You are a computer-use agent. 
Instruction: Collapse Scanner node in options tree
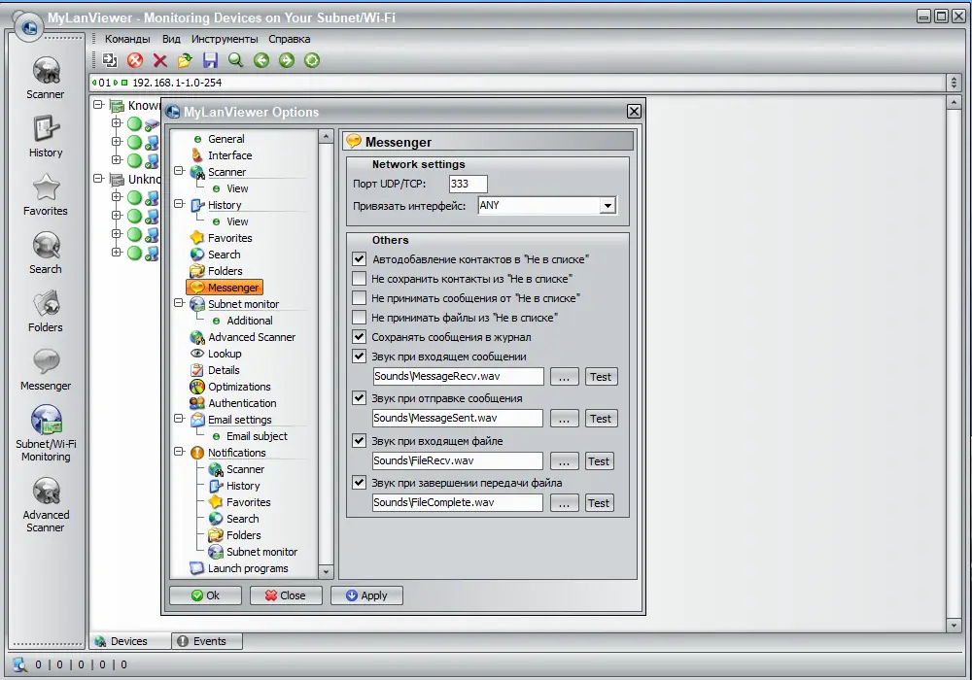[179, 171]
